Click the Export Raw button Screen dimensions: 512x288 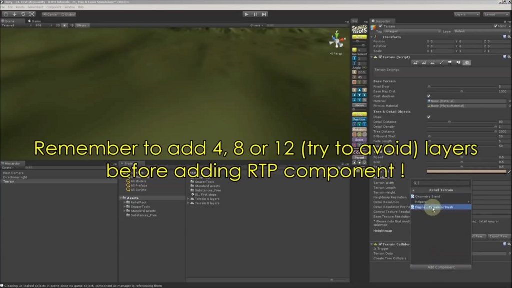pos(498,236)
